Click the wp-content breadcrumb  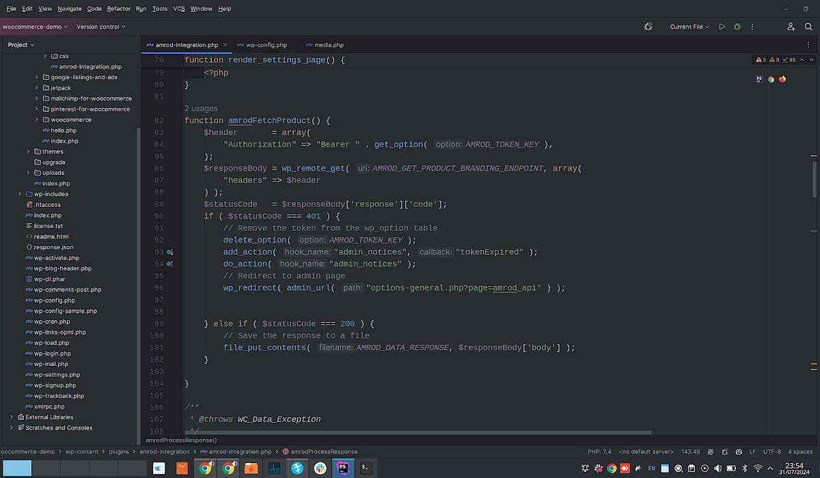coord(81,452)
